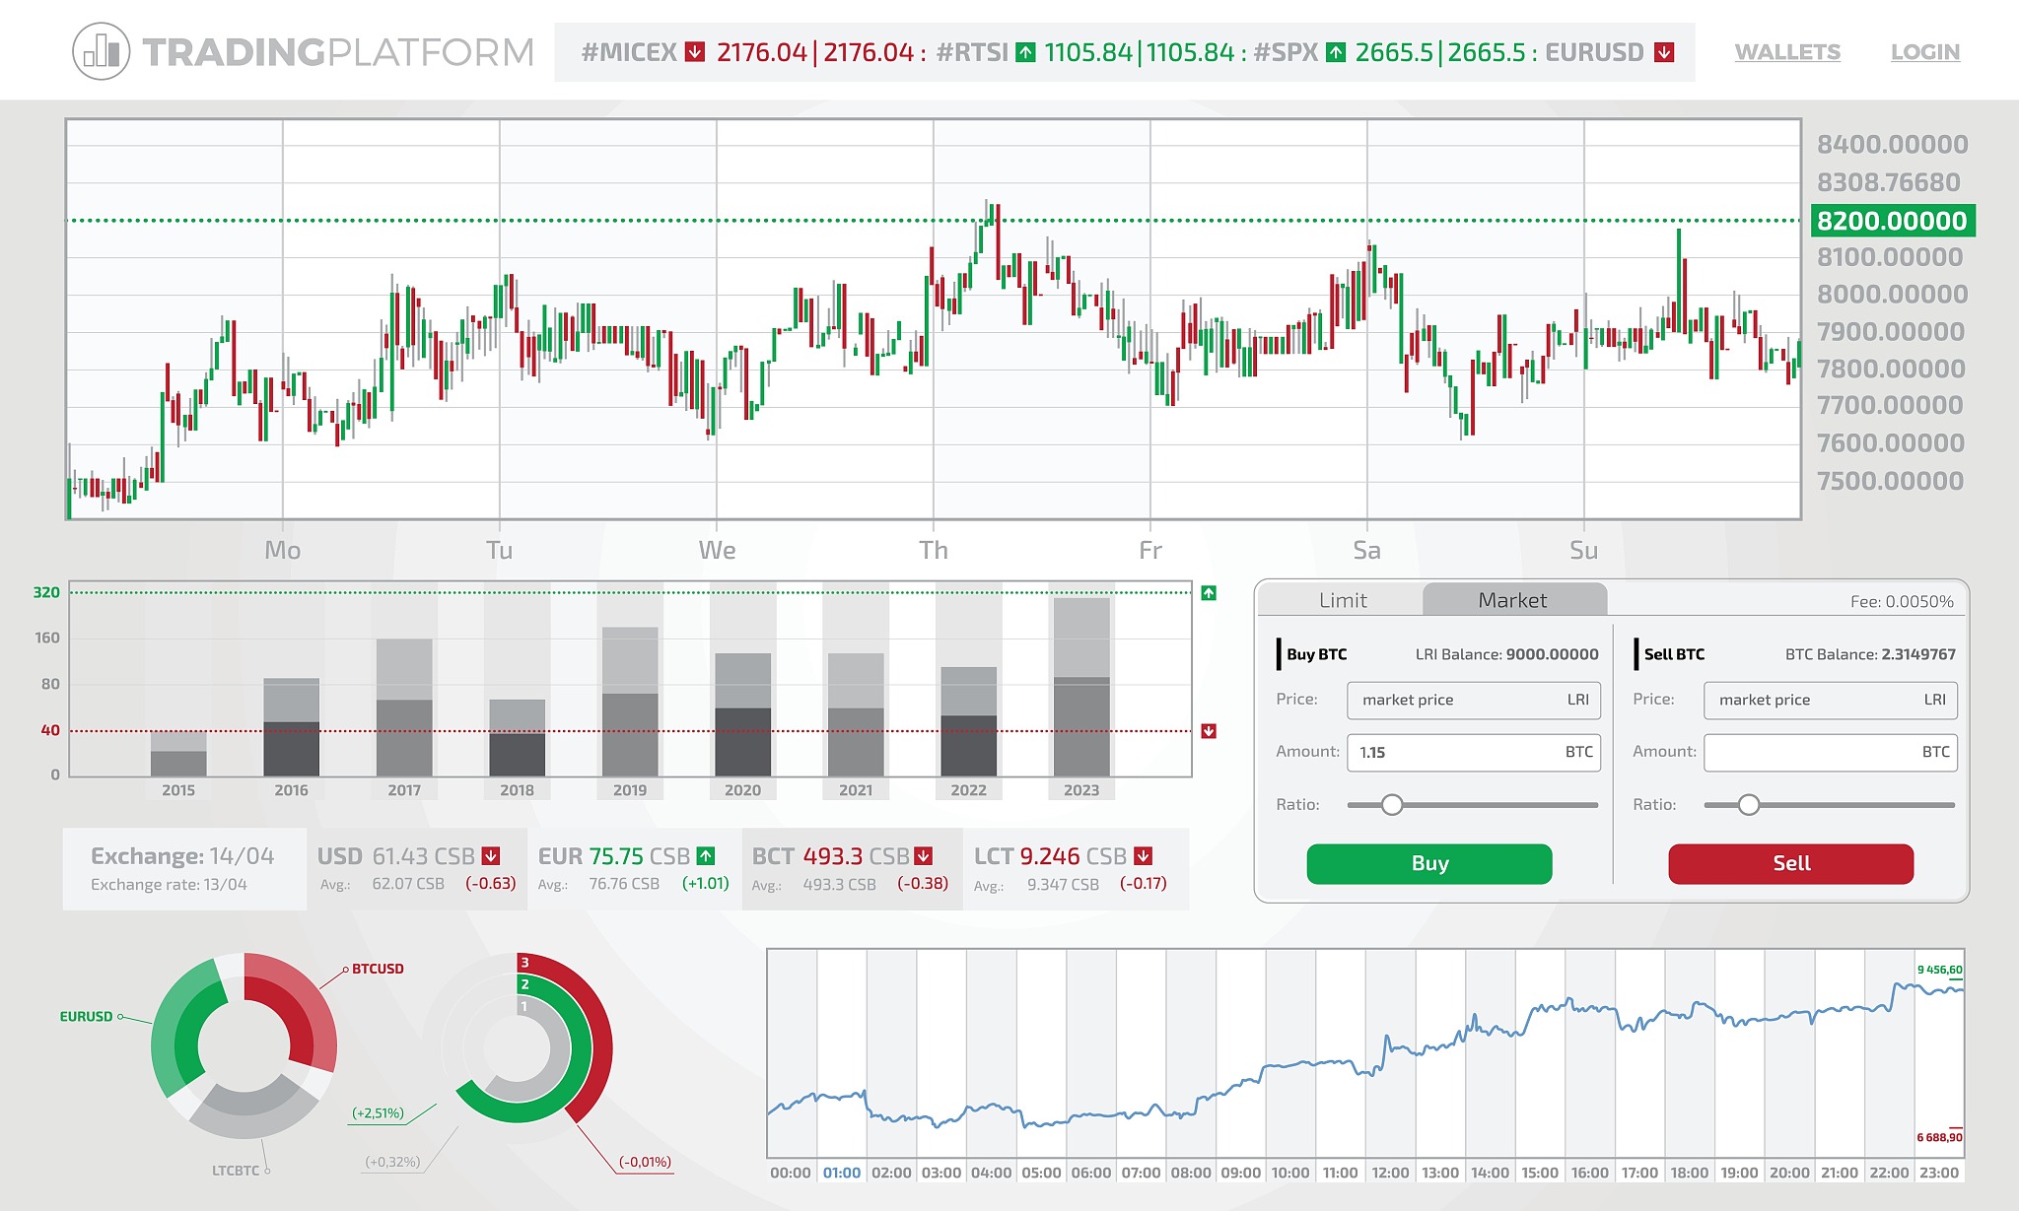The image size is (2019, 1211).
Task: Click the red down arrow next to #MICEX
Action: click(x=695, y=52)
